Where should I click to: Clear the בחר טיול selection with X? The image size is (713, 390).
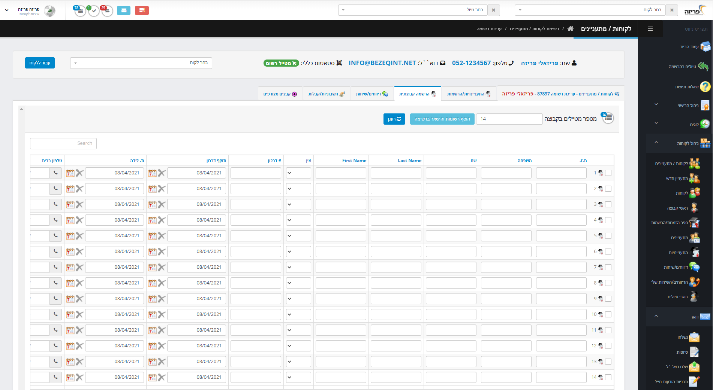[x=493, y=10]
